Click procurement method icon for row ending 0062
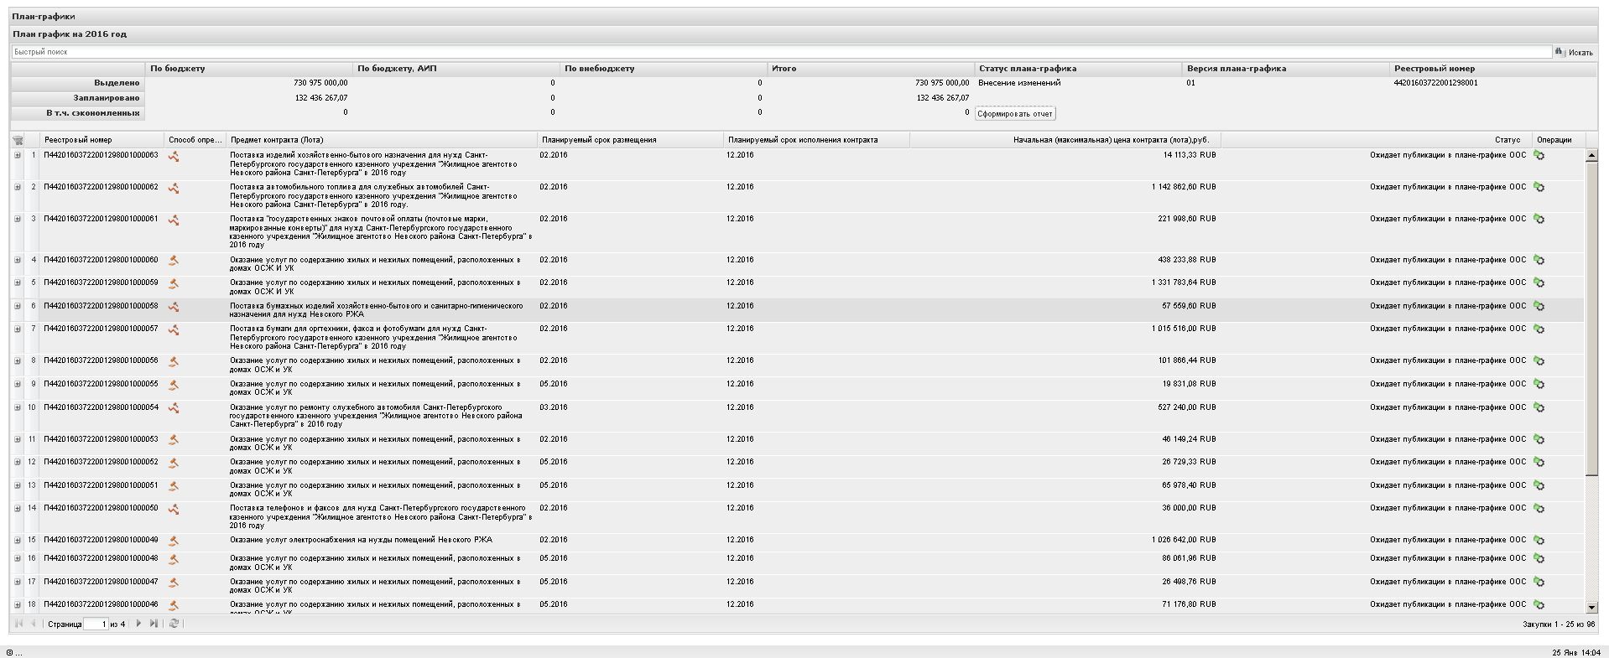Viewport: 1609px width, 658px height. pyautogui.click(x=174, y=188)
